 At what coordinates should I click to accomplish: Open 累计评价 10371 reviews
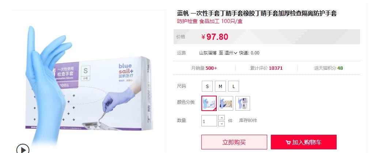click(x=266, y=68)
